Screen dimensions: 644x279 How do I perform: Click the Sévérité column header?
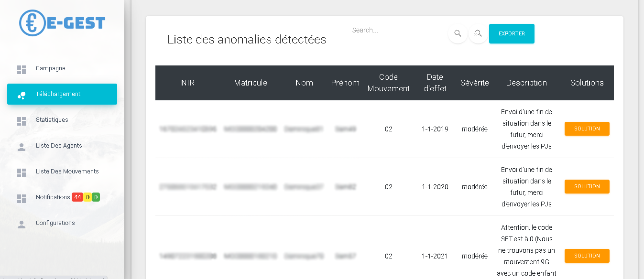pyautogui.click(x=474, y=83)
